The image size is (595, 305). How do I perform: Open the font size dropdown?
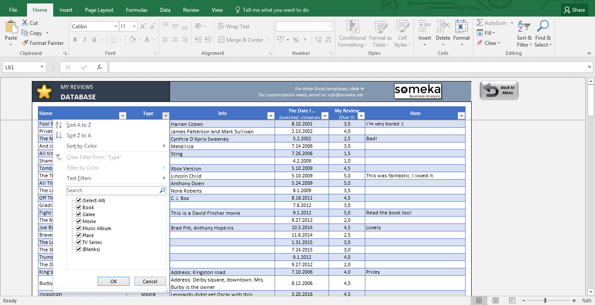[134, 27]
